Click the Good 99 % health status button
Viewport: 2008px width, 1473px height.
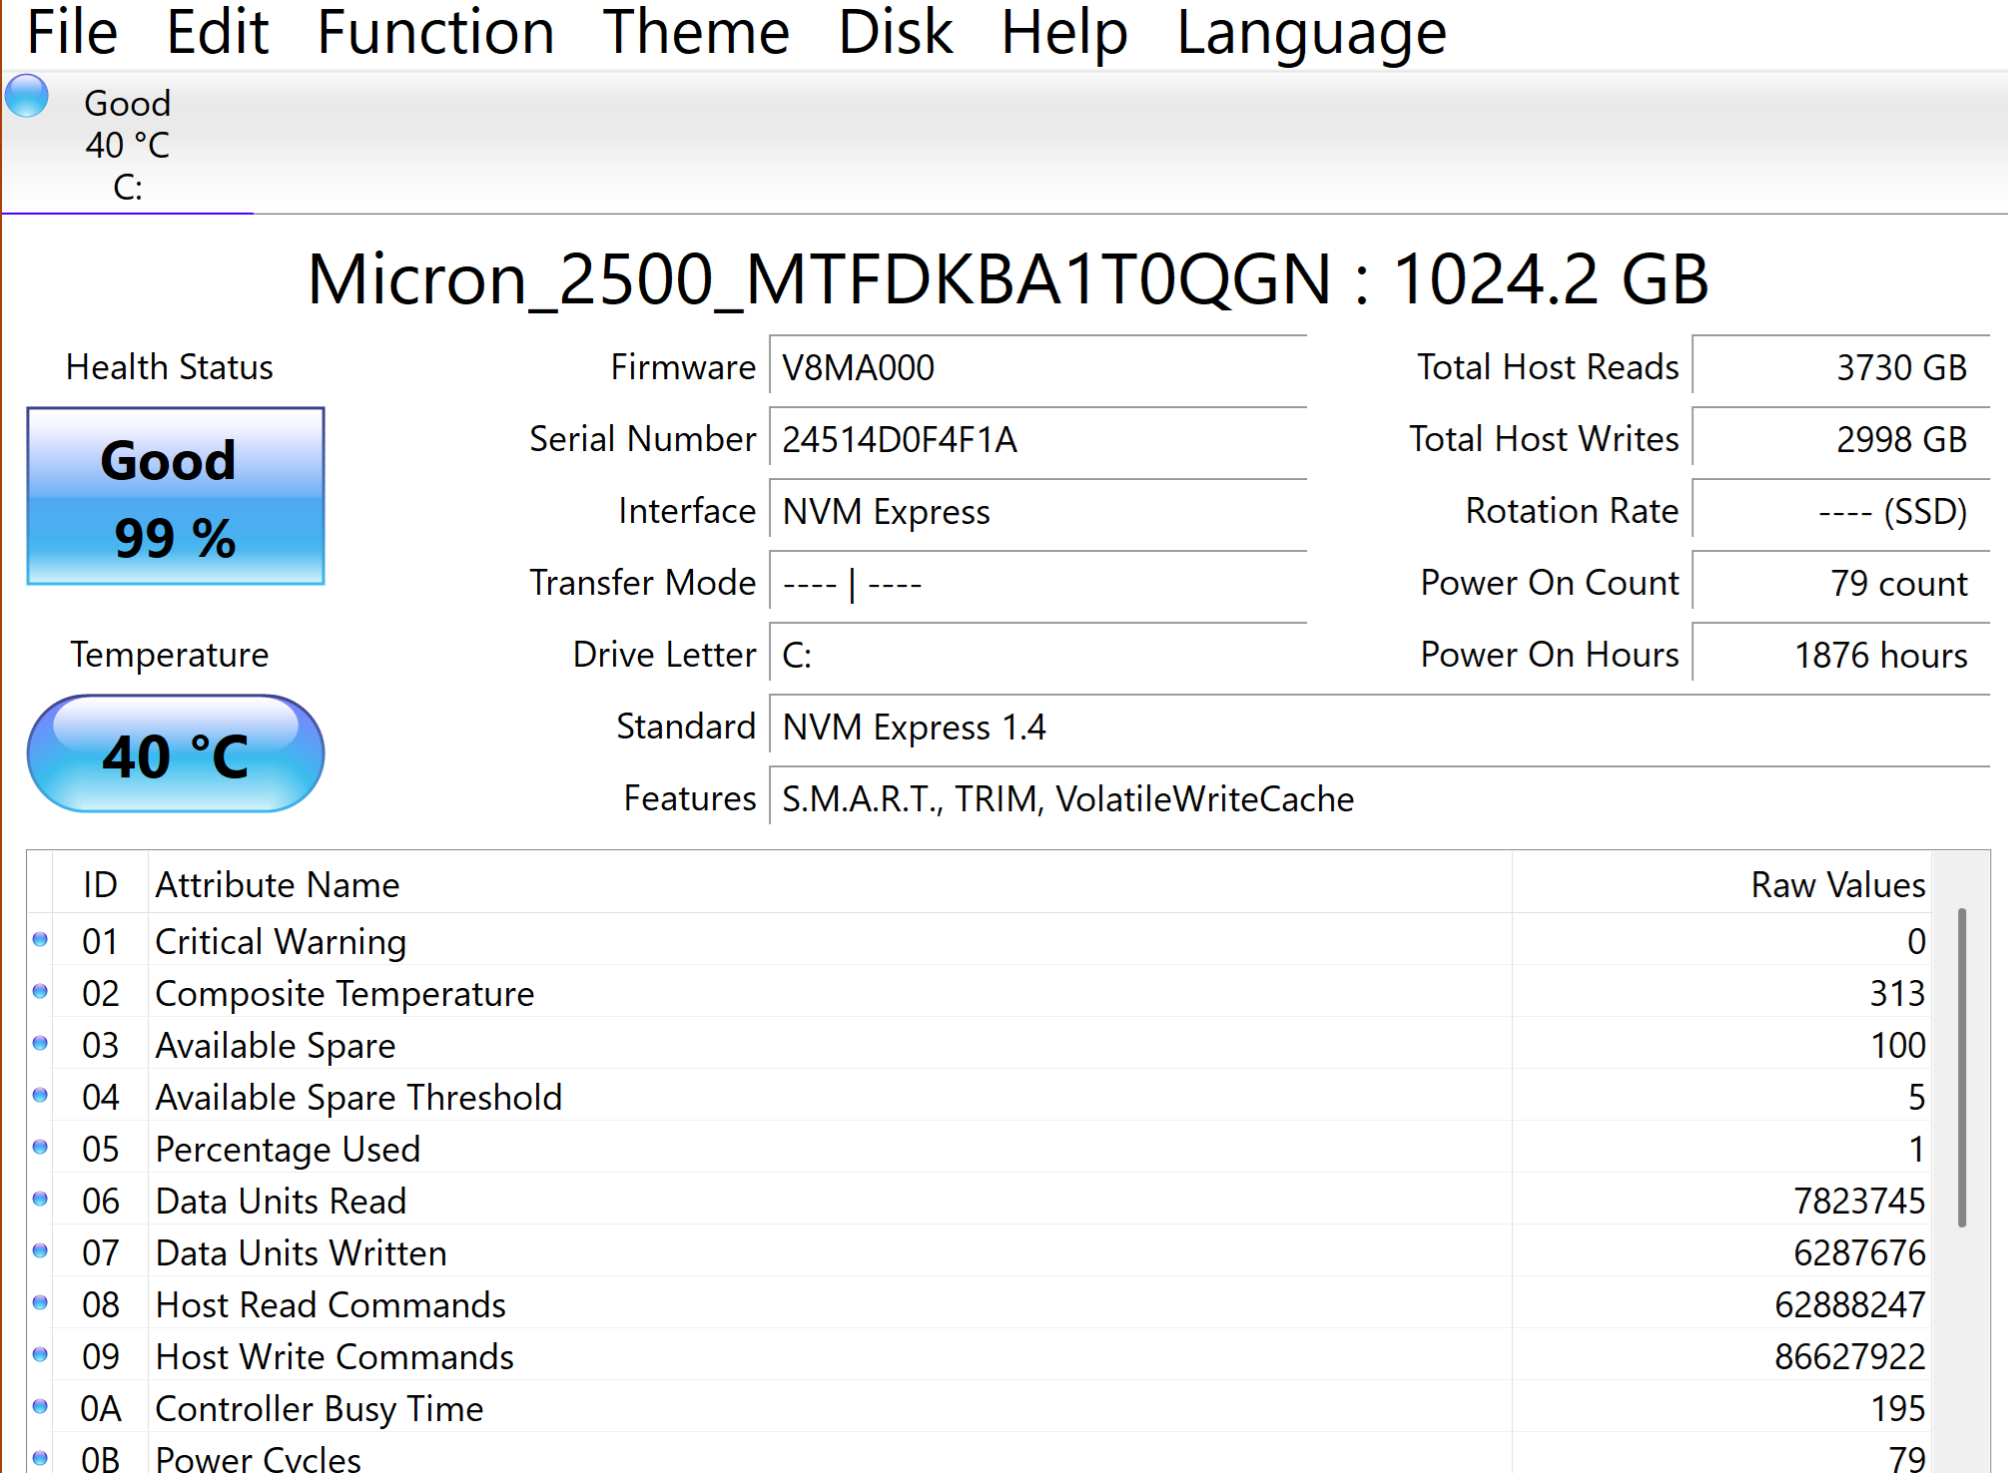point(176,496)
